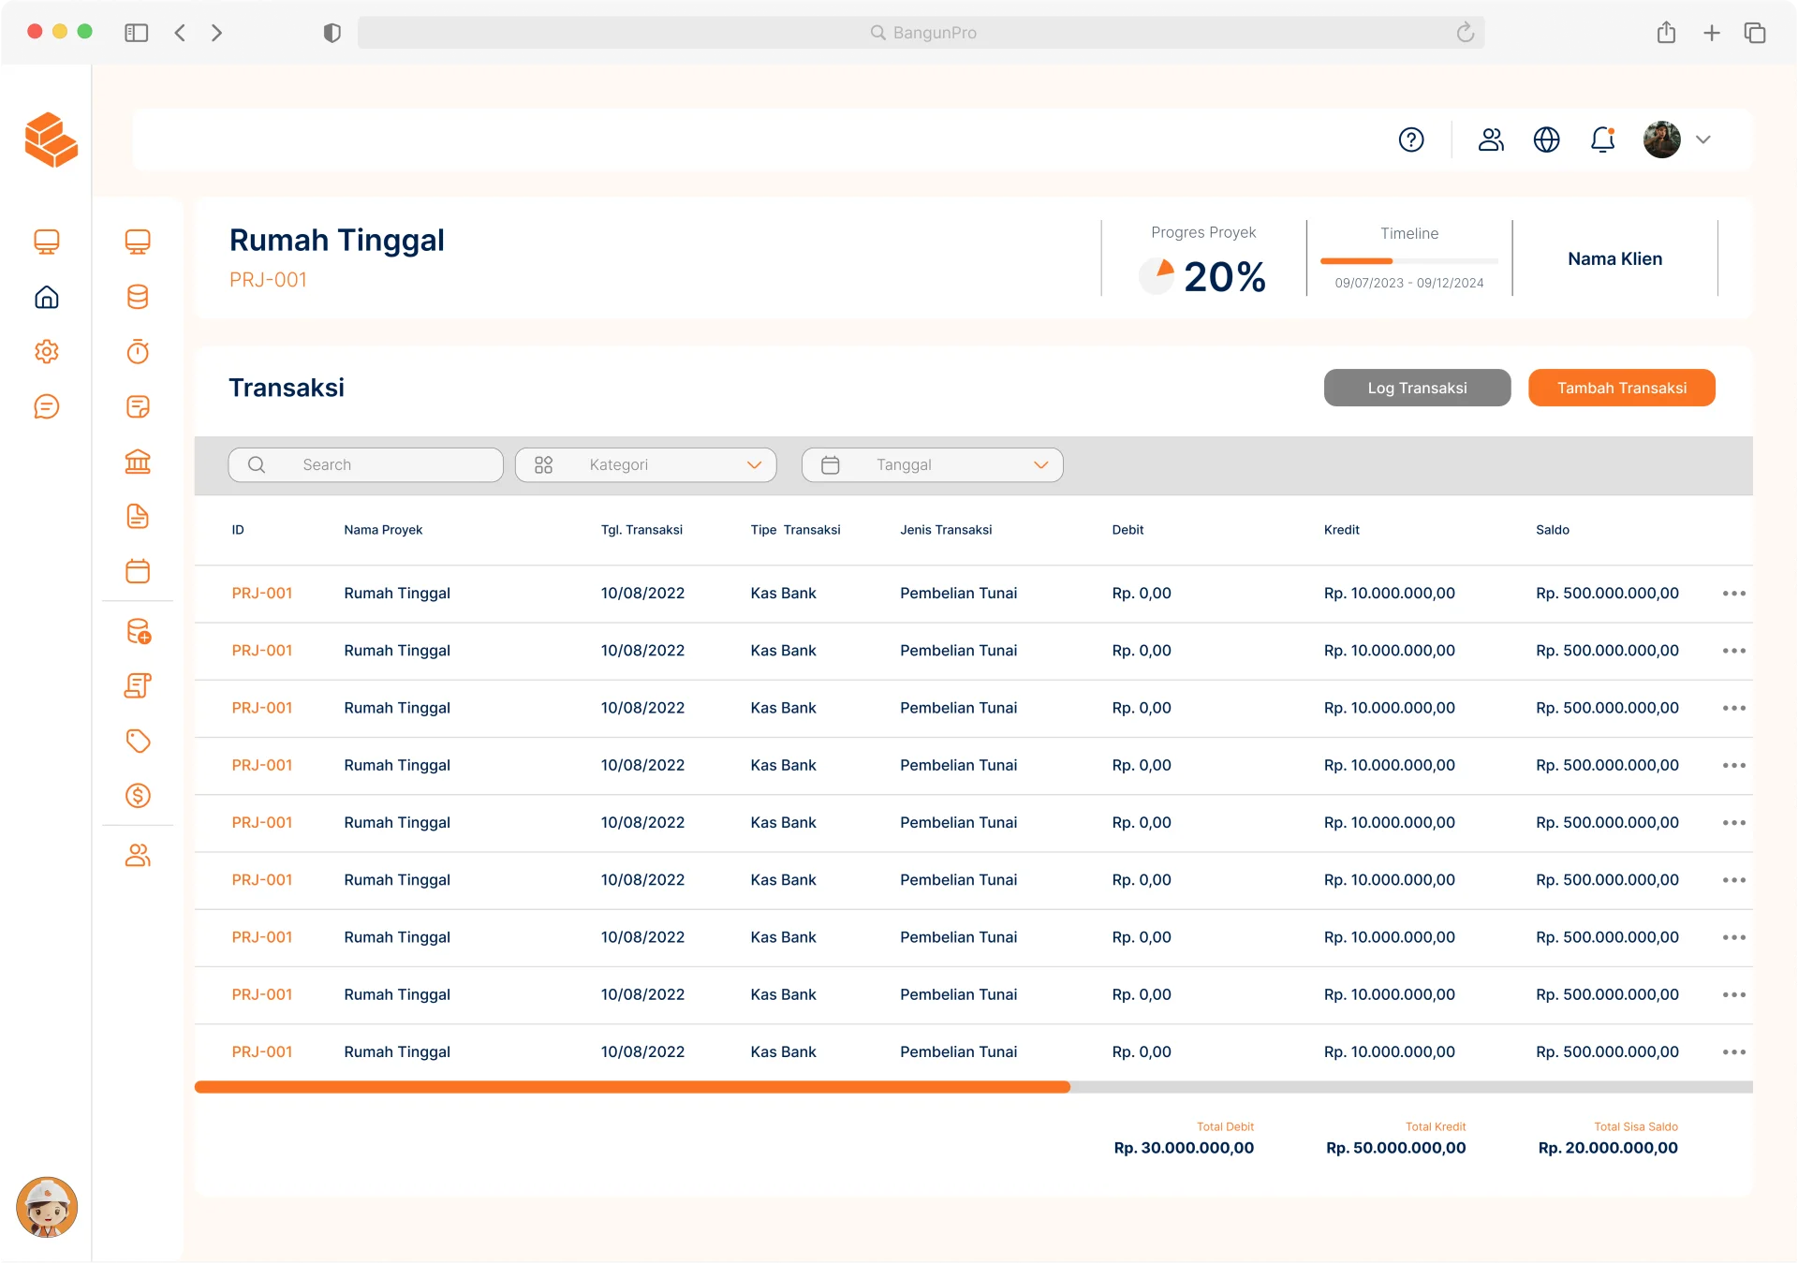This screenshot has width=1798, height=1264.
Task: Click the Log Transaksi button
Action: (x=1417, y=388)
